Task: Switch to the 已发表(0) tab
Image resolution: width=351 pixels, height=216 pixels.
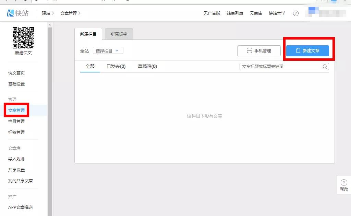Action: click(x=116, y=66)
